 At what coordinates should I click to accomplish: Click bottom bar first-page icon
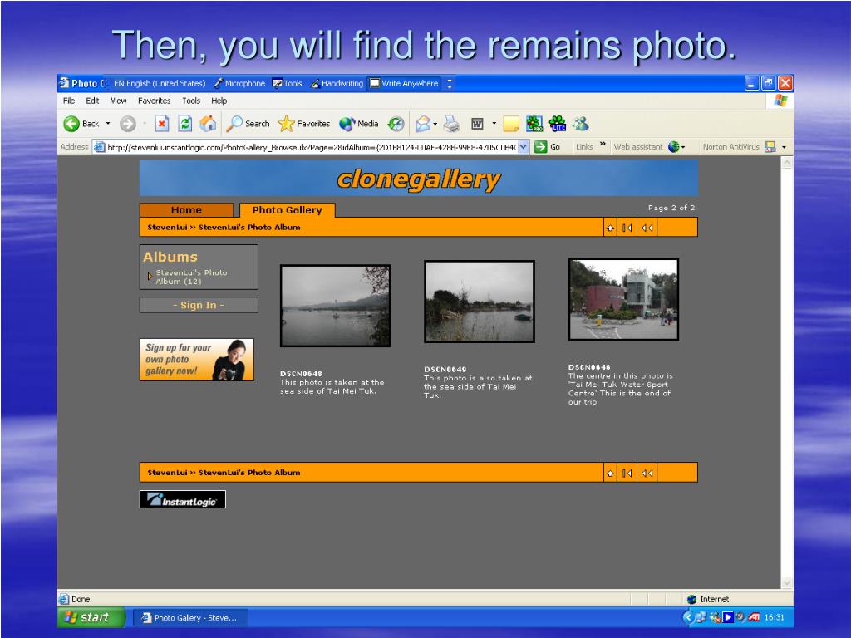627,473
